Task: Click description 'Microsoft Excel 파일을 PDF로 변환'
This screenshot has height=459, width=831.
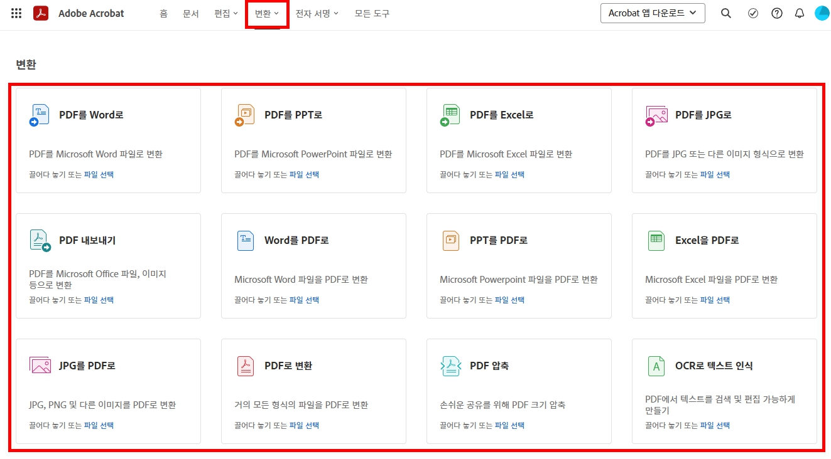Action: (711, 280)
